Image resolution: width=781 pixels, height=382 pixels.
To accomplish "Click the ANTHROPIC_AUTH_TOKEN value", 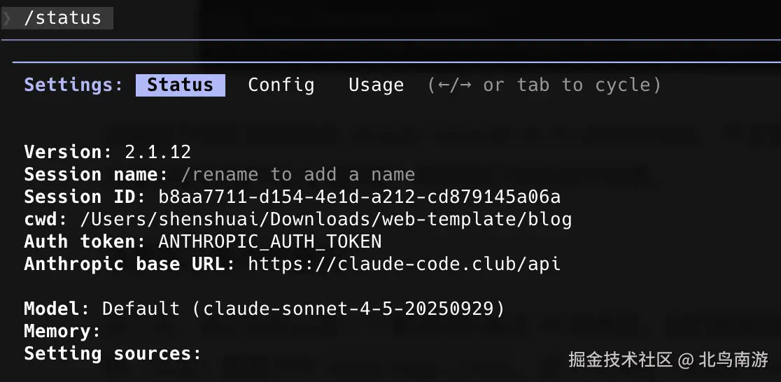I will click(x=269, y=241).
